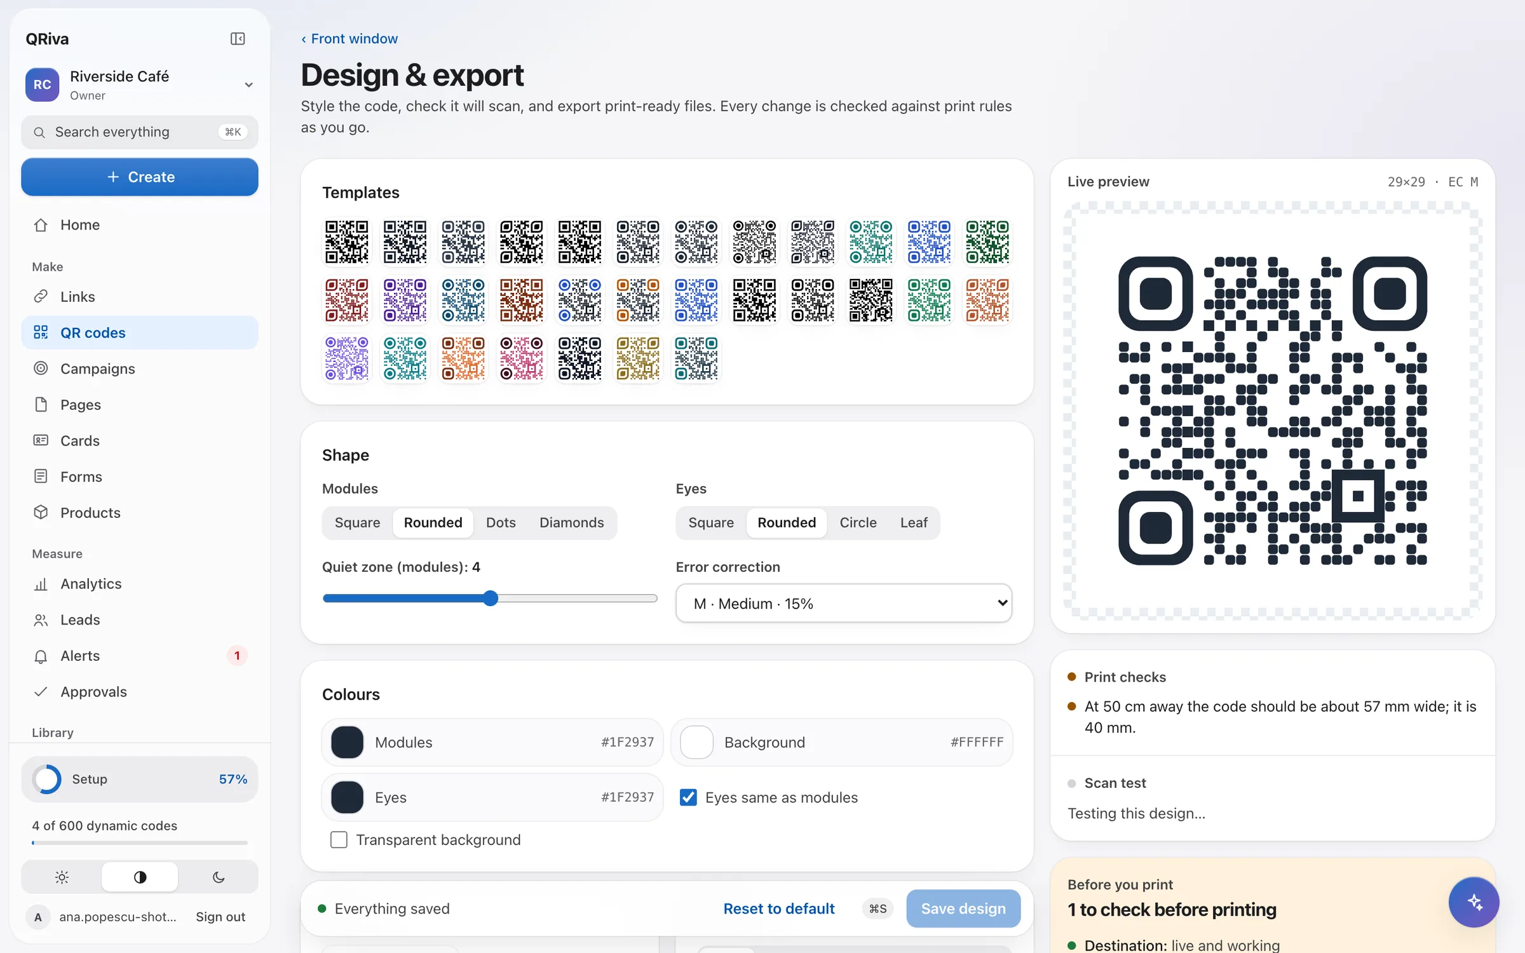Select the first template in second row
Image resolution: width=1525 pixels, height=953 pixels.
pos(347,300)
